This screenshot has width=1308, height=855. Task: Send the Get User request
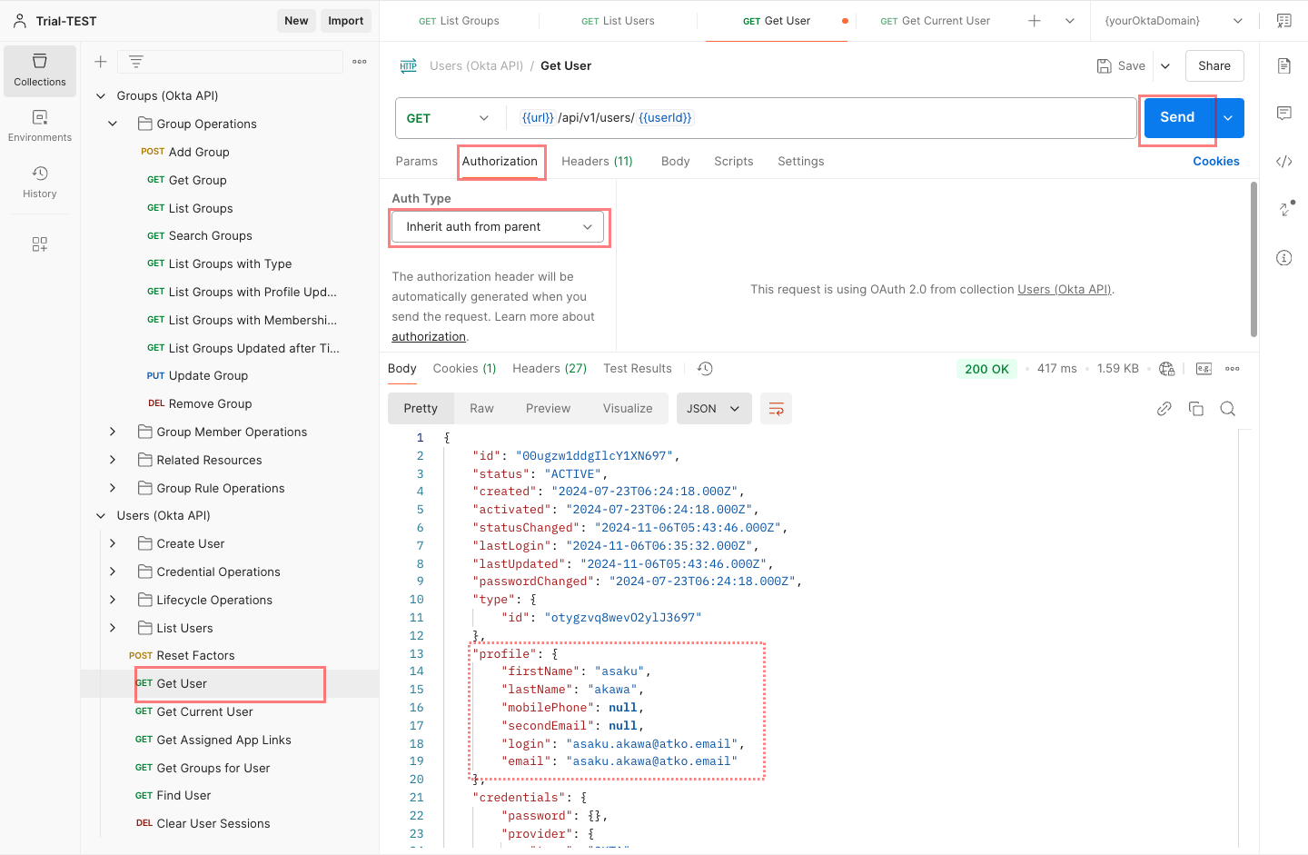tap(1177, 117)
